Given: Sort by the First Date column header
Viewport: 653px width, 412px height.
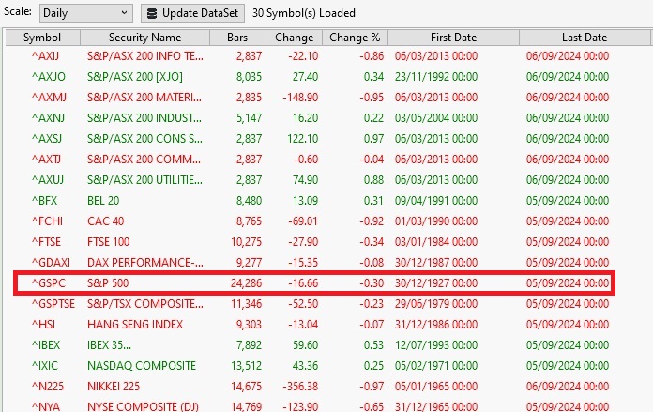Looking at the screenshot, I should click(x=453, y=38).
